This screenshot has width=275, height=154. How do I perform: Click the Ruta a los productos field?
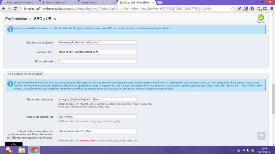[x=97, y=99]
